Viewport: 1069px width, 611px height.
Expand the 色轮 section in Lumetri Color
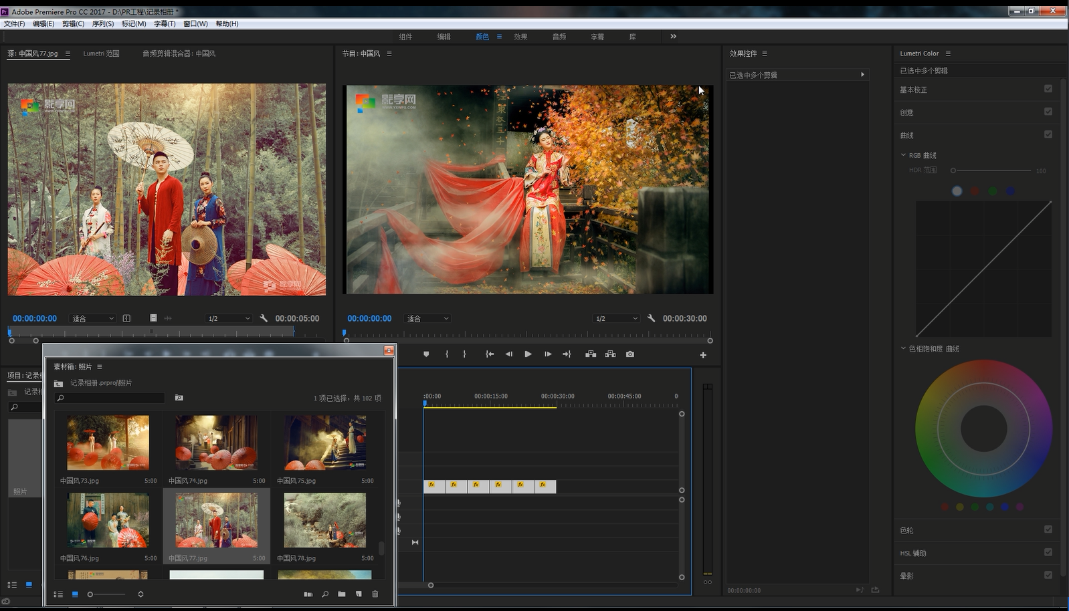click(906, 530)
